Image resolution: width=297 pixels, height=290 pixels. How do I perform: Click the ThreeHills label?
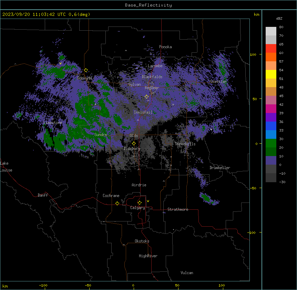pos(185,144)
